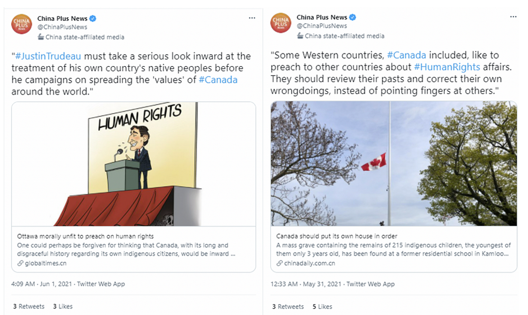Click verified badge on right tweet
The width and height of the screenshot is (528, 315).
pos(353,18)
